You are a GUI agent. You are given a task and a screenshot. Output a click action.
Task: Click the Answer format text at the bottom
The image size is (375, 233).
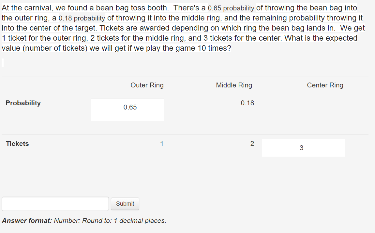84,221
